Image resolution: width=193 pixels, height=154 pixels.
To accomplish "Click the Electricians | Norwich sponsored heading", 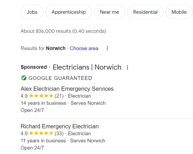I will click(x=87, y=67).
